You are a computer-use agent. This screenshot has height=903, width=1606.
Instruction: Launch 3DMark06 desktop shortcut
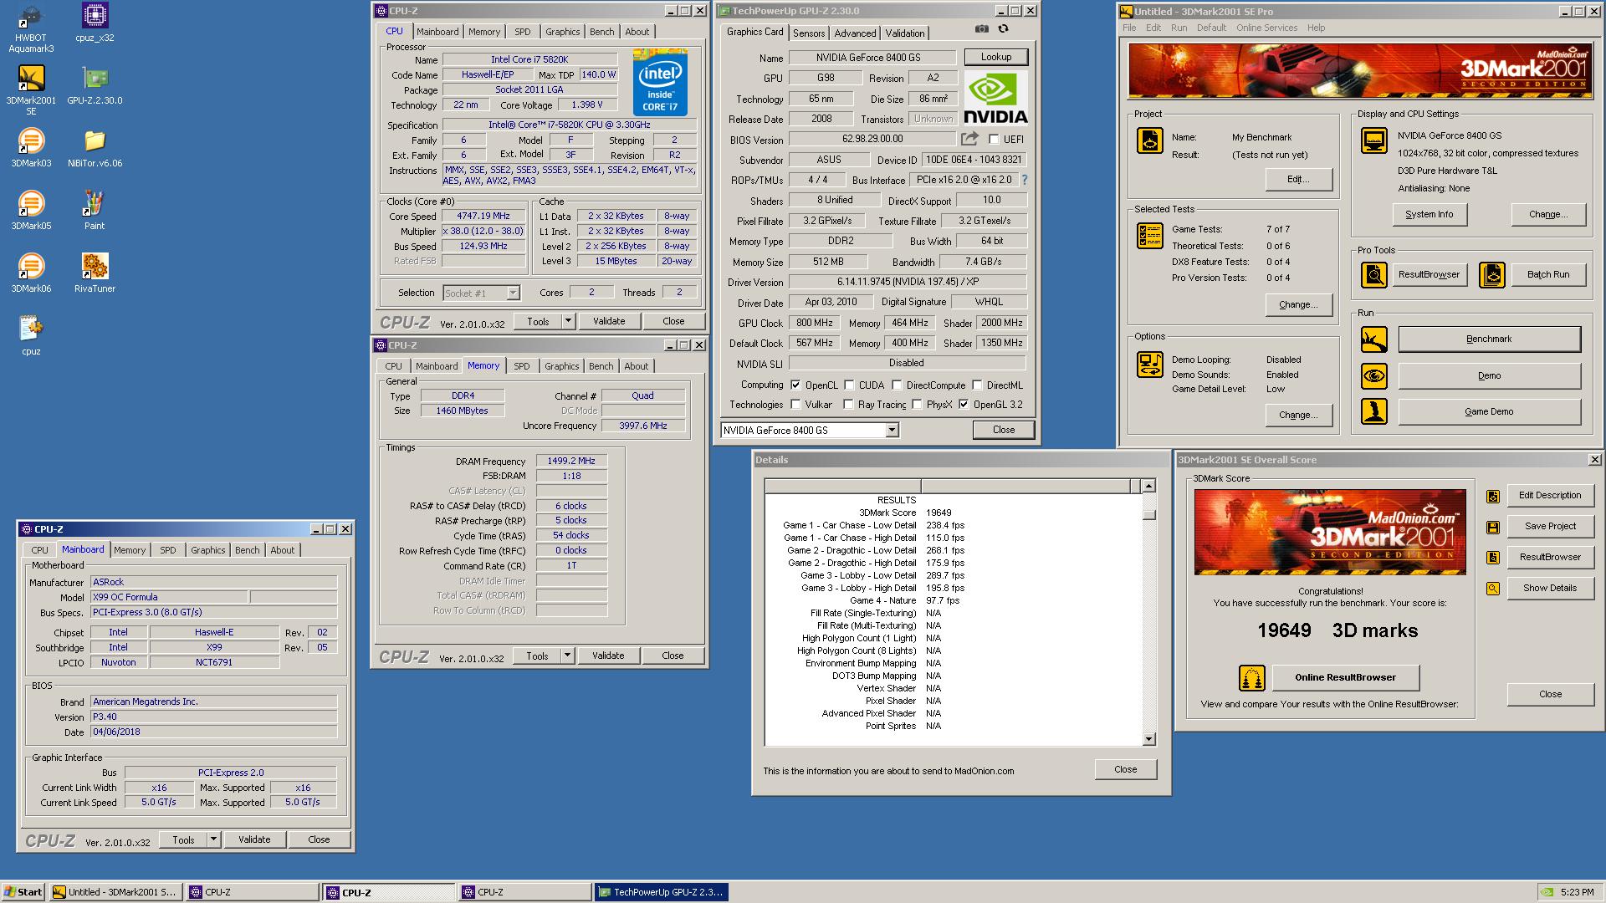click(31, 273)
